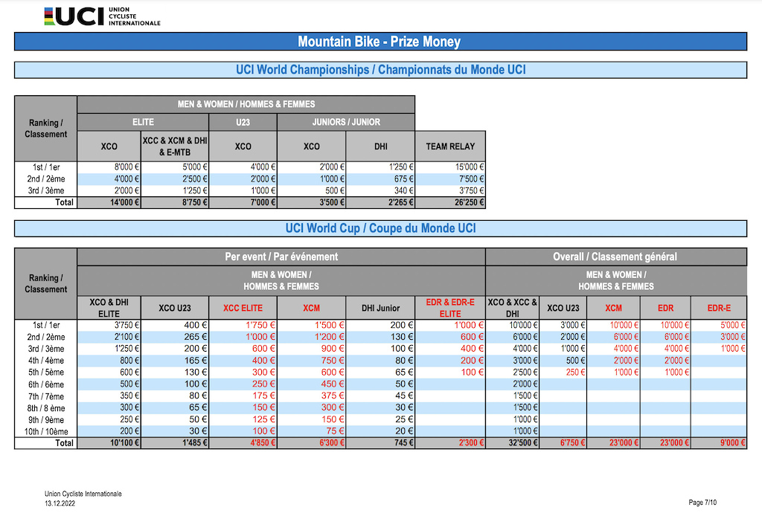The image size is (762, 519).
Task: Click 'Ranking / Classement' header in World Cup table
Action: pyautogui.click(x=46, y=283)
